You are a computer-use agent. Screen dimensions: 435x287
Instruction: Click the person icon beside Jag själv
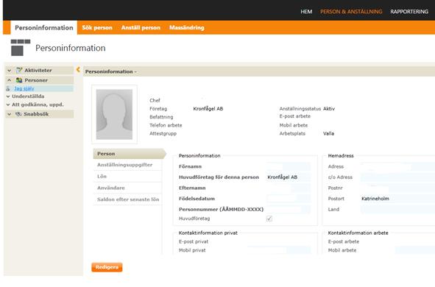[x=8, y=88]
